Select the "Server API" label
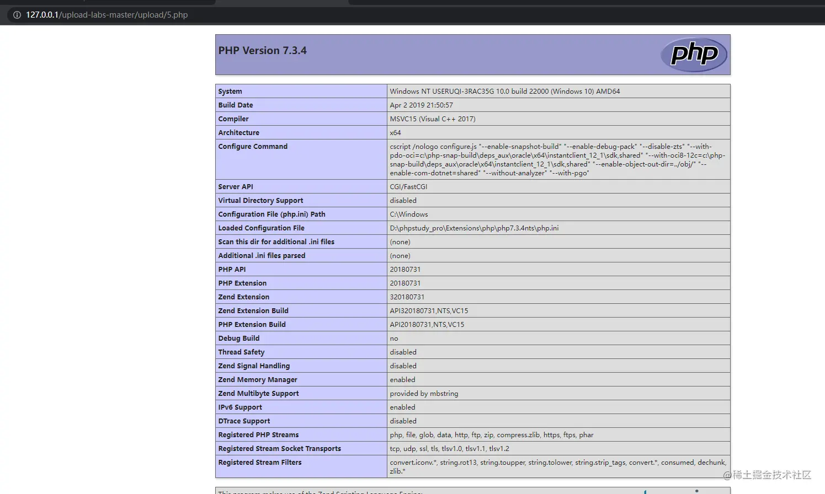 coord(236,187)
